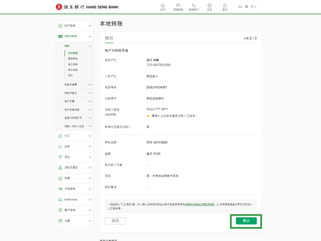The height and width of the screenshot is (241, 321).
Task: Click the 主页 home icon
Action: pos(163,6)
